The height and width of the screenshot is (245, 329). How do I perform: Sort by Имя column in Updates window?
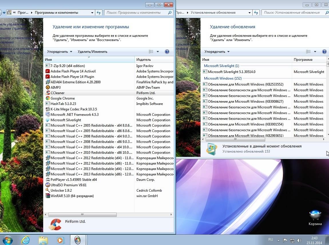[246, 60]
